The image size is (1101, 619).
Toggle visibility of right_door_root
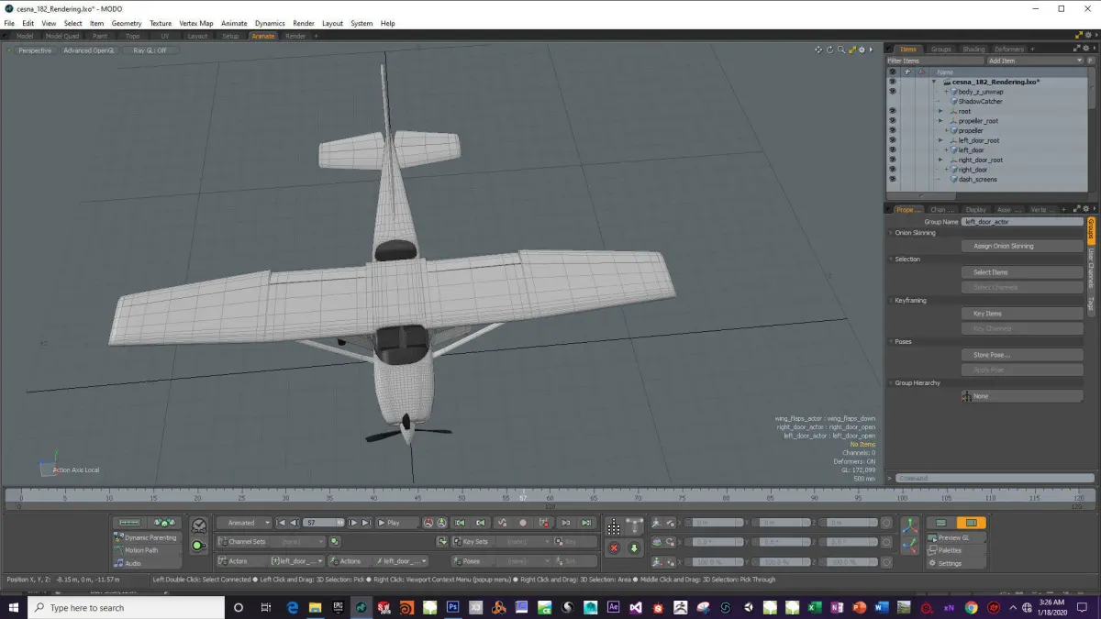[892, 160]
